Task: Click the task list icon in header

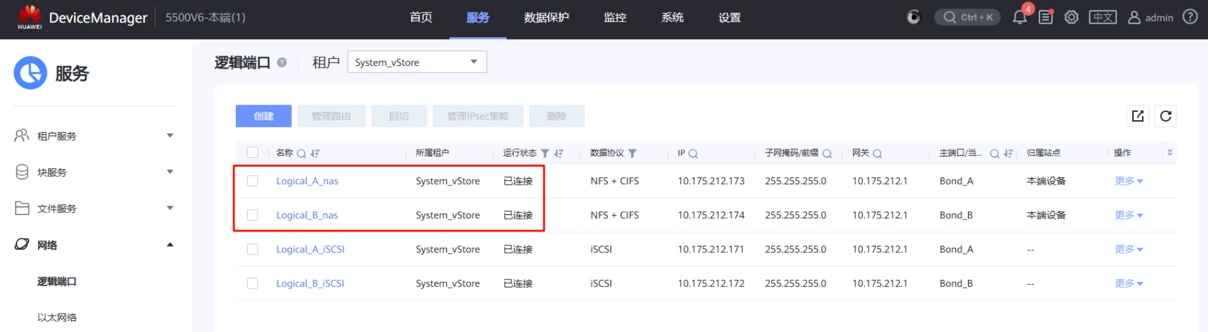Action: coord(1045,18)
